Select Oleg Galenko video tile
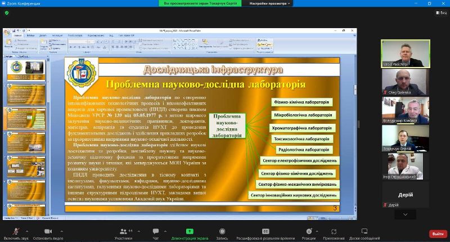 [x=406, y=82]
